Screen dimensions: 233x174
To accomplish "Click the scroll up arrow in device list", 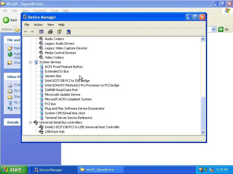I will 203,39.
